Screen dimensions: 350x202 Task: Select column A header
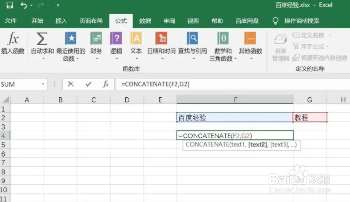coord(27,100)
